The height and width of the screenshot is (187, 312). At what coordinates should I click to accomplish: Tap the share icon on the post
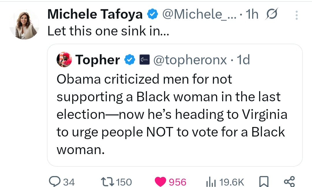[x=289, y=182]
